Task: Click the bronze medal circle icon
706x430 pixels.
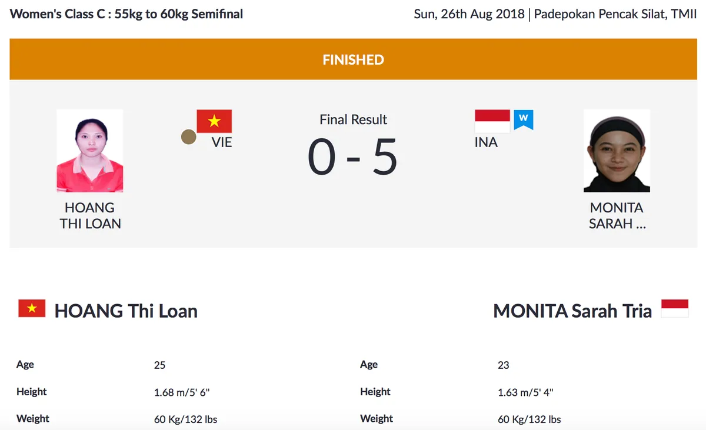Action: click(189, 138)
